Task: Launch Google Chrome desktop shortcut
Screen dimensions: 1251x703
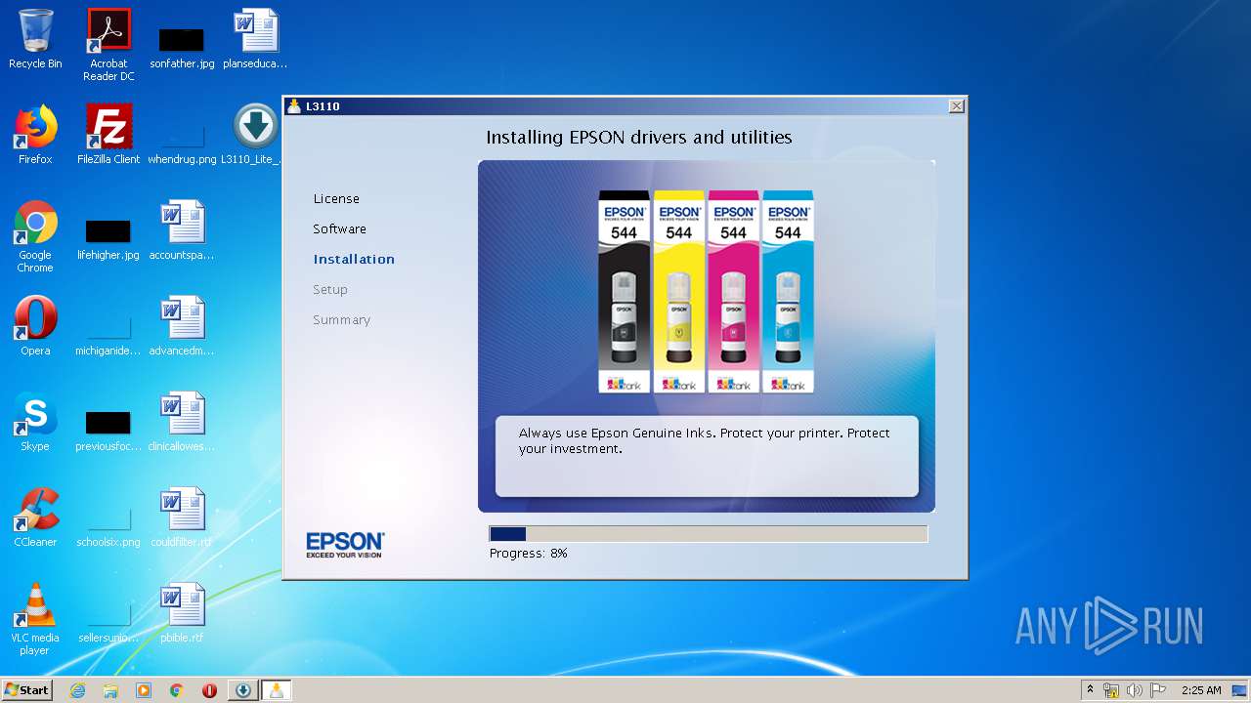Action: (x=35, y=236)
